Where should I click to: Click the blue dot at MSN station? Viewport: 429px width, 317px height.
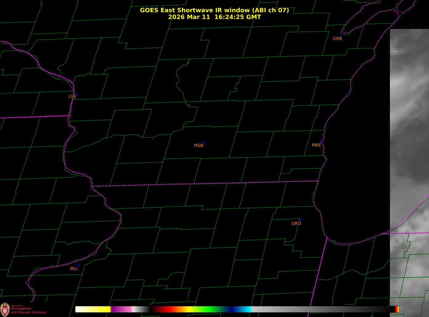tap(203, 142)
